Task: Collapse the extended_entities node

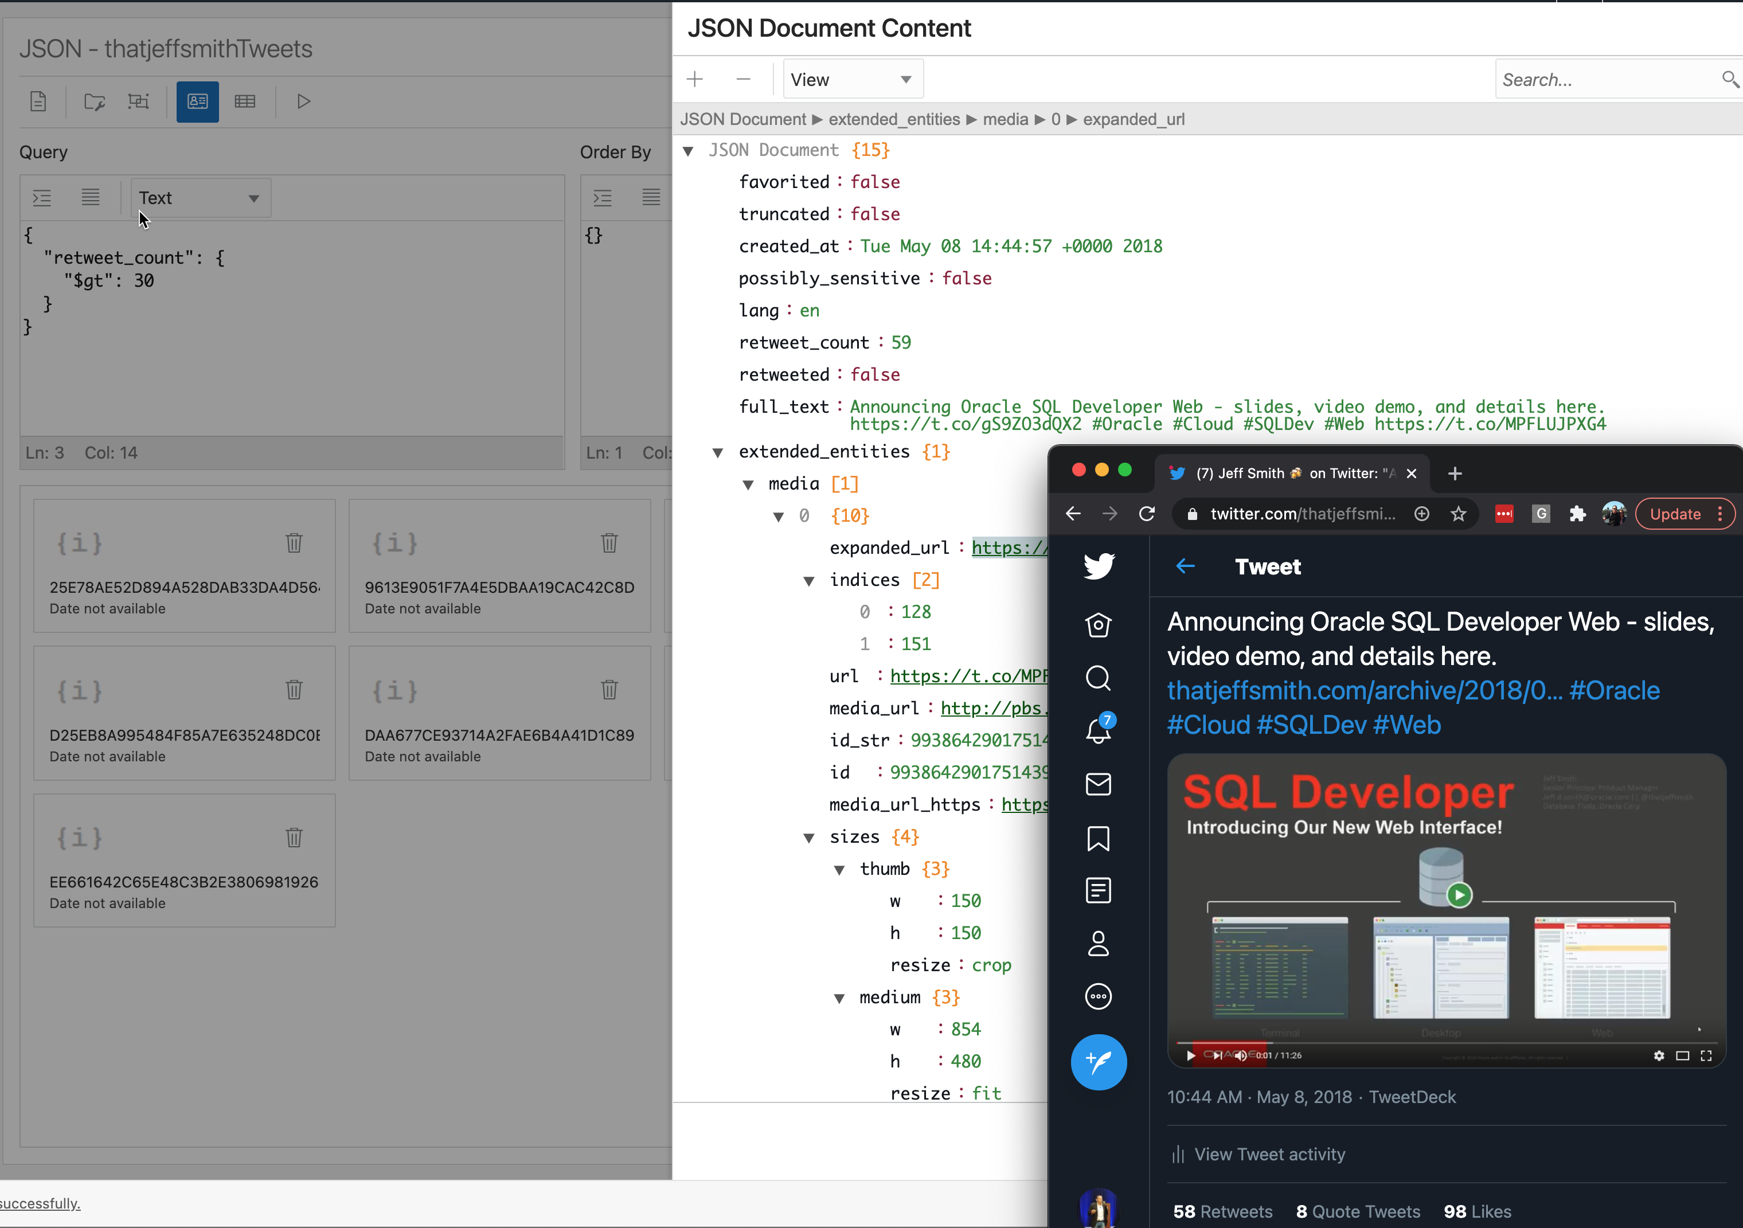Action: coord(717,453)
